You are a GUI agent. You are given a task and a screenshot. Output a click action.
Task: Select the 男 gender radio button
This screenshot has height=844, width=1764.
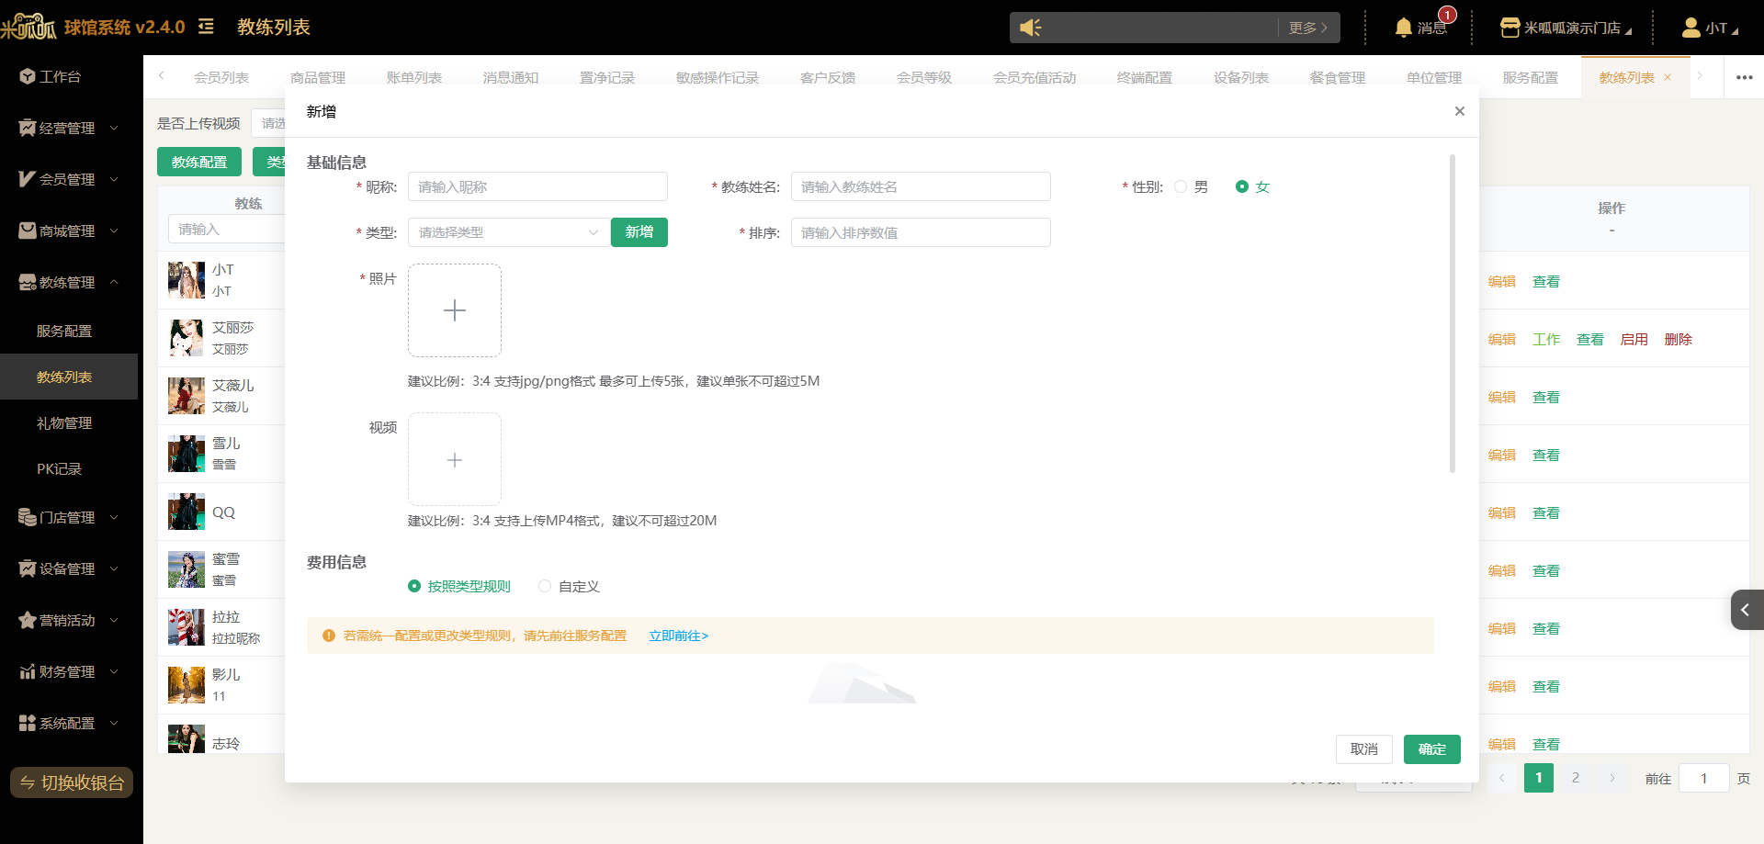[x=1181, y=186]
